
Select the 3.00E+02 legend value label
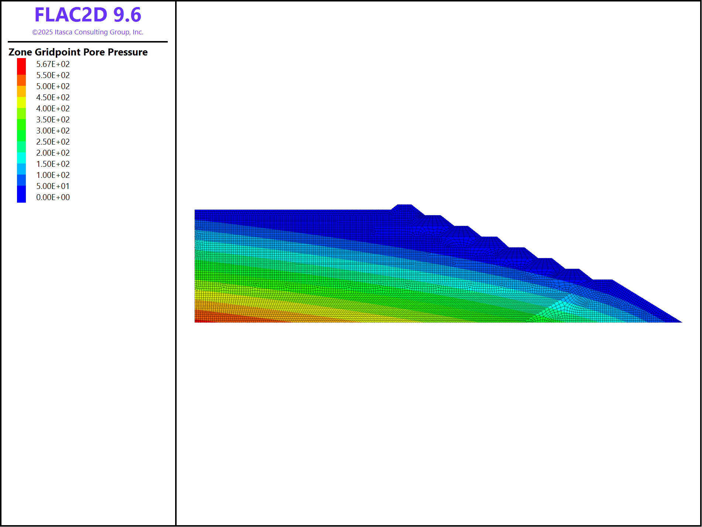53,131
